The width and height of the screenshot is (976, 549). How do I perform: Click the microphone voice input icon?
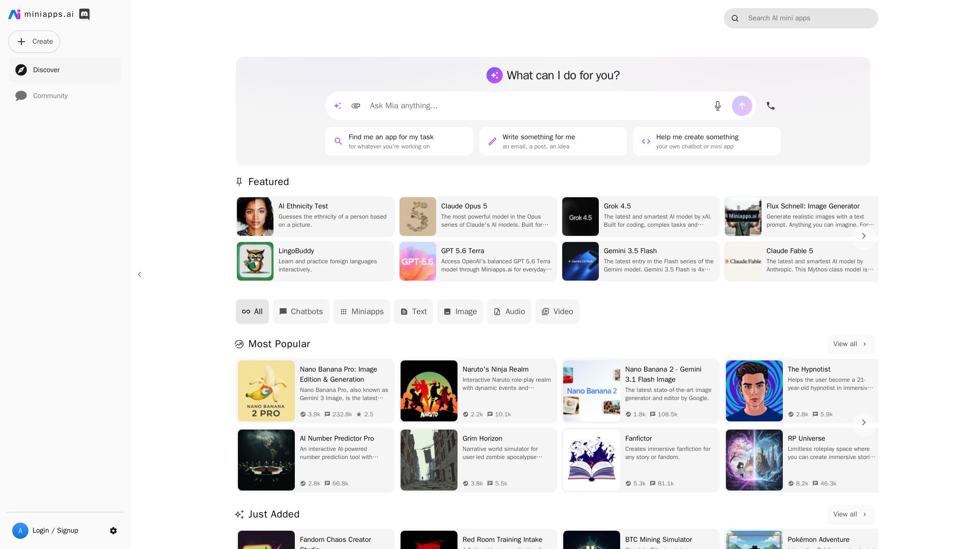click(x=718, y=106)
